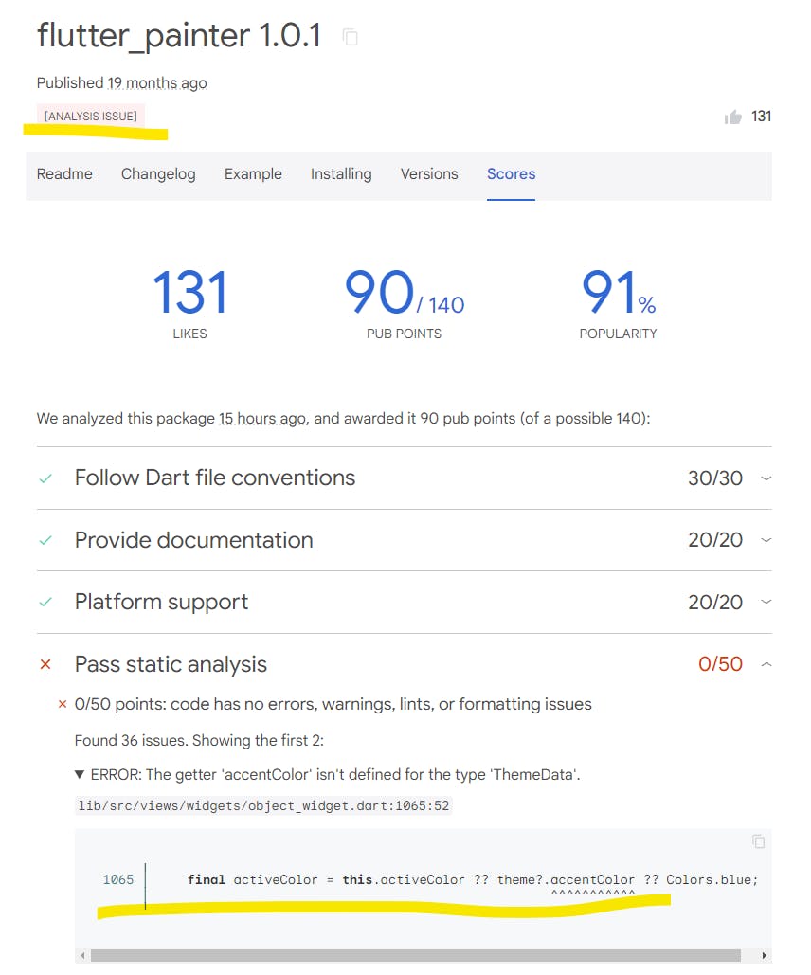811x975 pixels.
Task: Expand the Follow Dart file conventions chevron
Action: pos(766,478)
